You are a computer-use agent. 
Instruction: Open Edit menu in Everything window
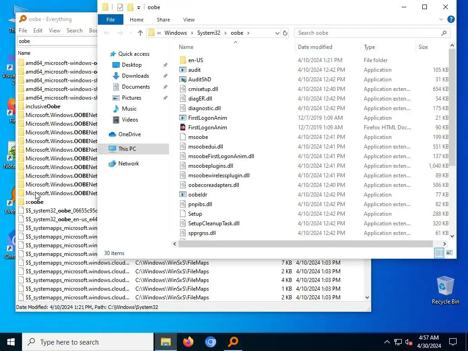click(x=37, y=31)
